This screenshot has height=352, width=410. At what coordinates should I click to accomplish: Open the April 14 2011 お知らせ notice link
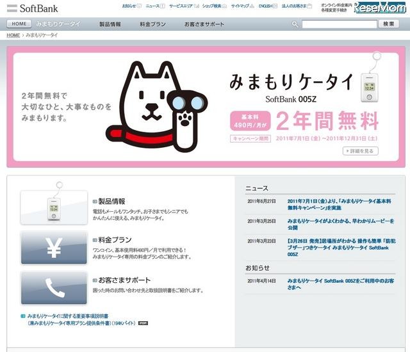(x=328, y=284)
